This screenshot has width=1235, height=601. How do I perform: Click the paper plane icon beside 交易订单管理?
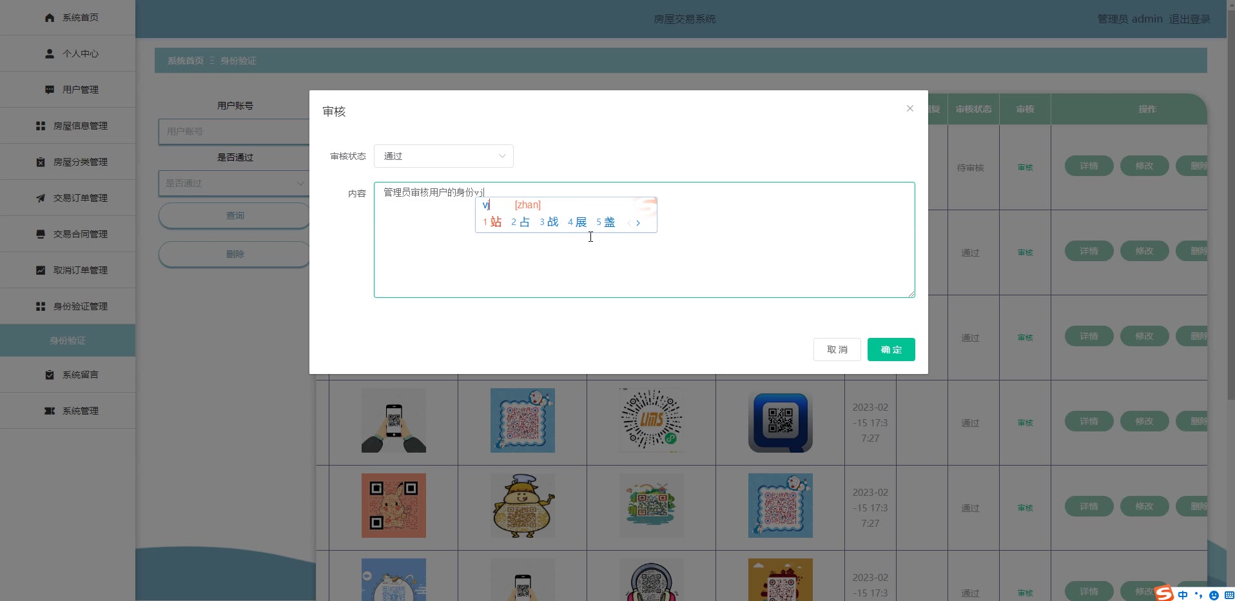coord(41,198)
